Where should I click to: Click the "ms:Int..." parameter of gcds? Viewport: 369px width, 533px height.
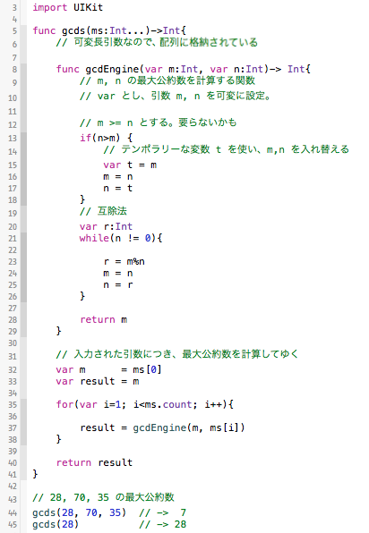[x=118, y=30]
